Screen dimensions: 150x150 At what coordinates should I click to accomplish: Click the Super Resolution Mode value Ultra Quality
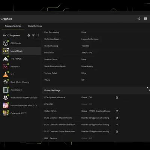[x=87, y=66]
